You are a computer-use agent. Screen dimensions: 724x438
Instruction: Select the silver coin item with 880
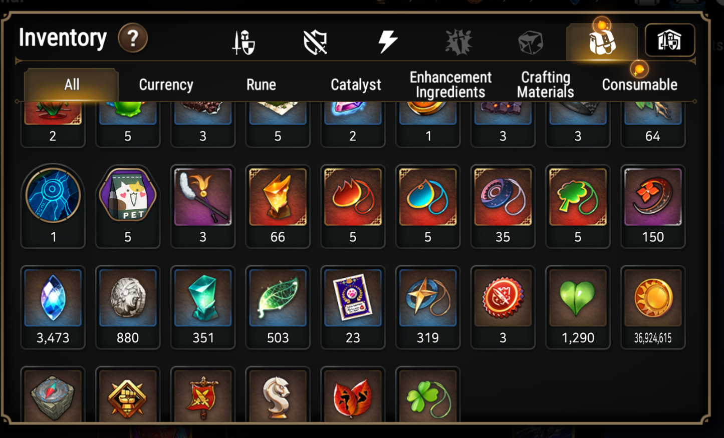tap(128, 307)
